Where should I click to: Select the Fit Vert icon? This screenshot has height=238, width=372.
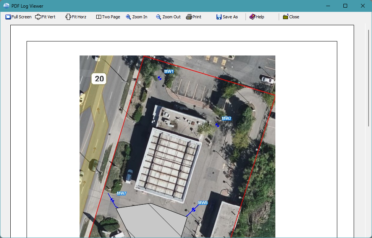38,17
